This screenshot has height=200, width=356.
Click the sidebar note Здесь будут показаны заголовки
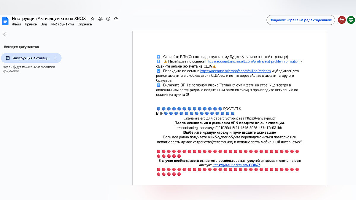pos(29,69)
